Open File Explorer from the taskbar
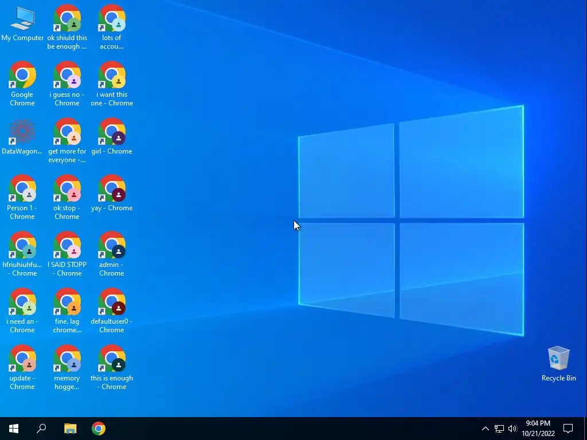Image resolution: width=587 pixels, height=440 pixels. point(70,429)
